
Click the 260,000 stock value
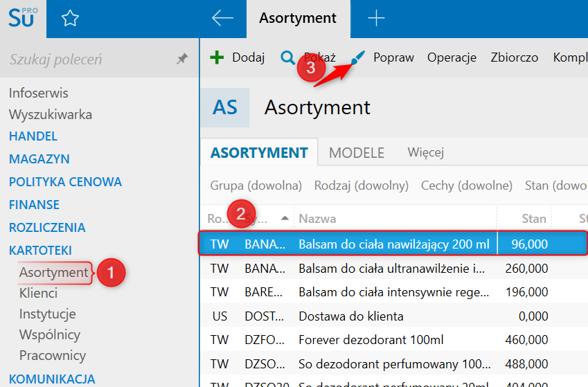pos(526,269)
